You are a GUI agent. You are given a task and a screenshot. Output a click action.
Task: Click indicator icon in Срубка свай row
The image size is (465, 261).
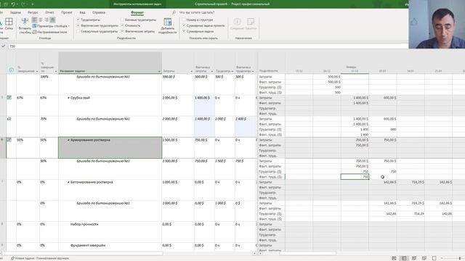tap(9, 98)
